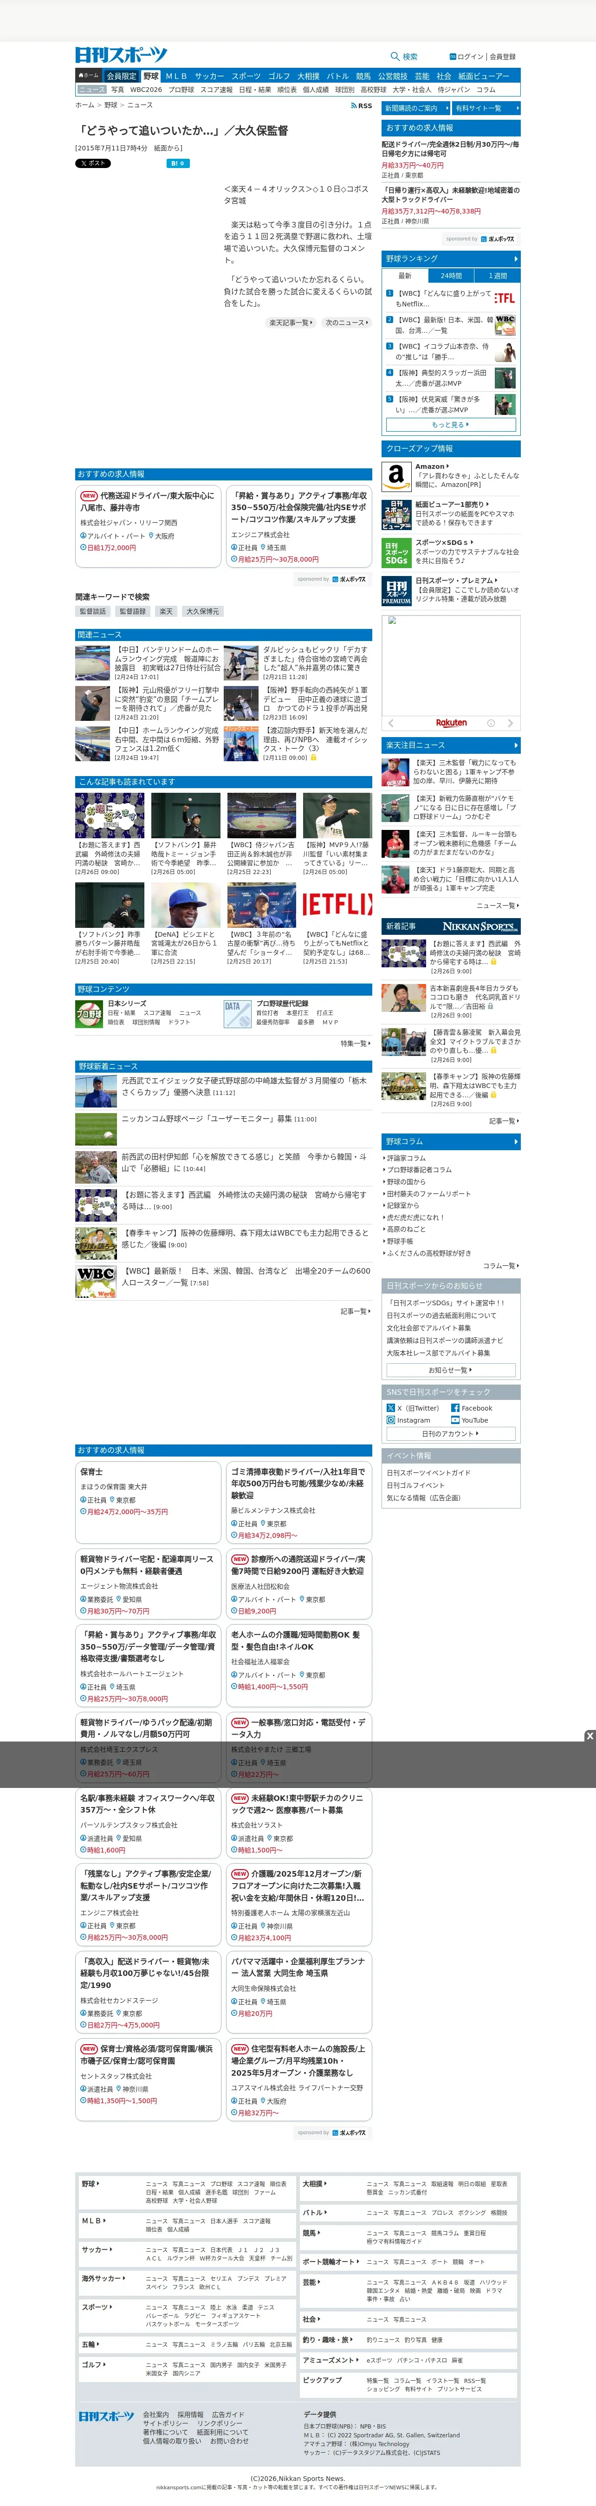This screenshot has height=2506, width=596.
Task: Open the 会員限定 tab in main navigation
Action: (x=122, y=76)
